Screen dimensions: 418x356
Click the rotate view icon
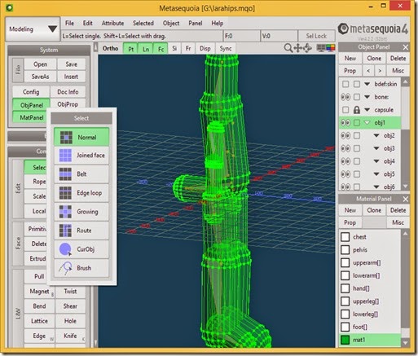307,48
